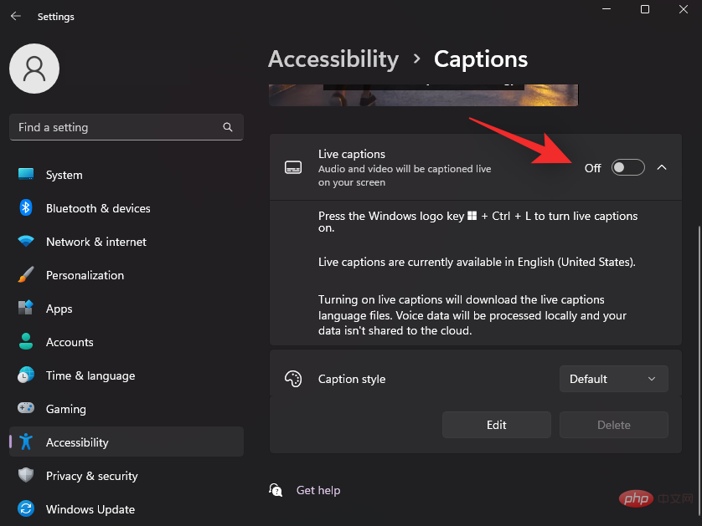
Task: Open Network & internet category
Action: [126, 242]
